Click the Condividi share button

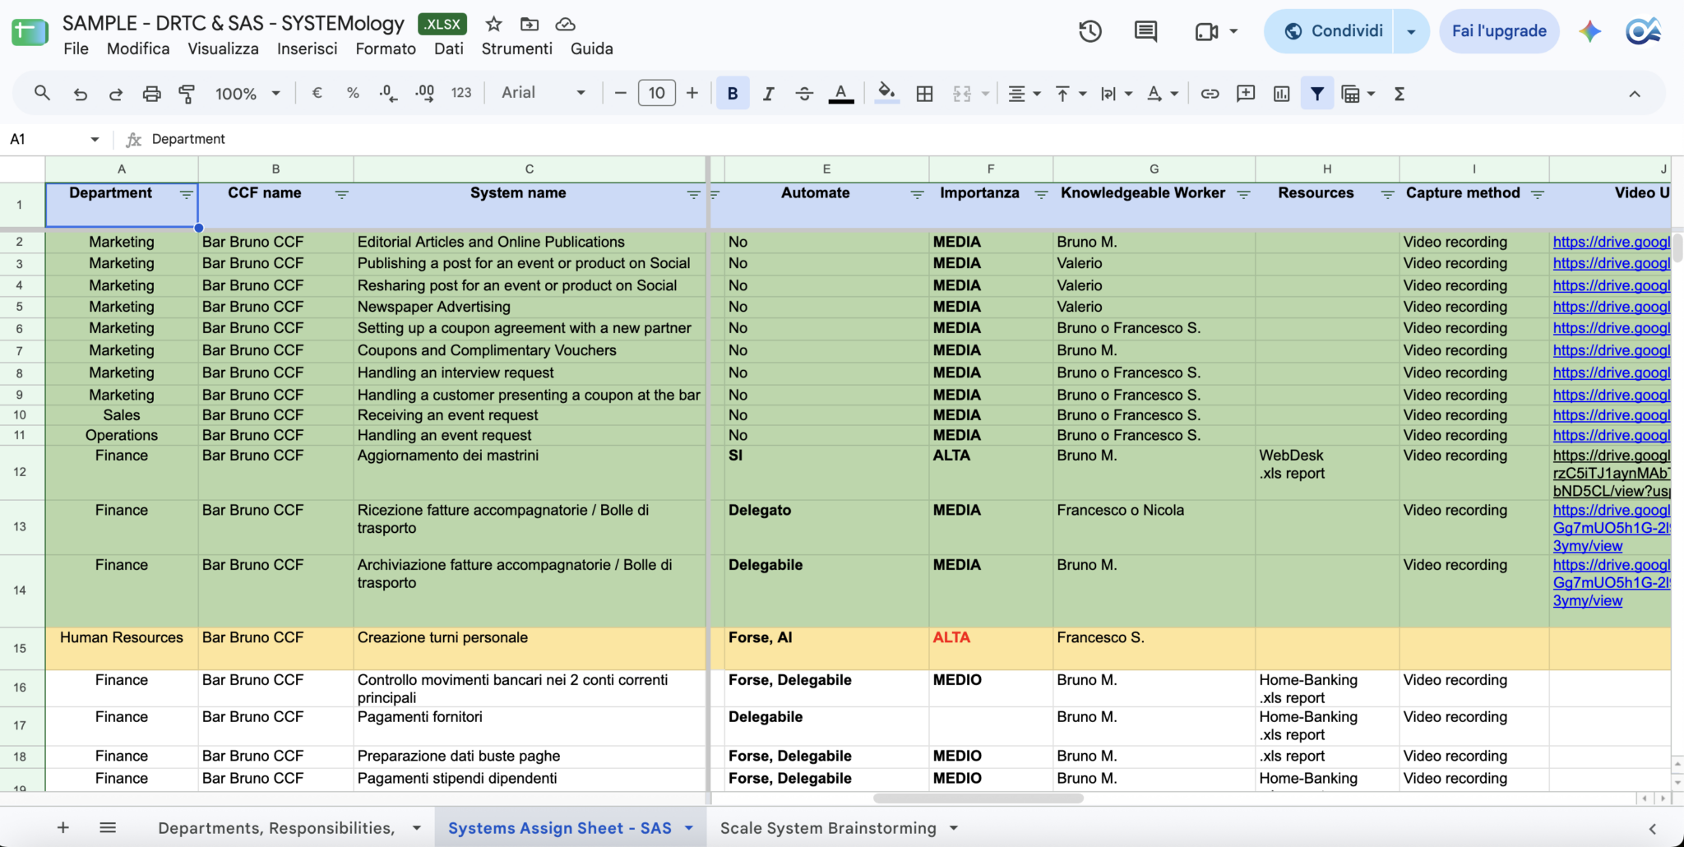tap(1329, 31)
